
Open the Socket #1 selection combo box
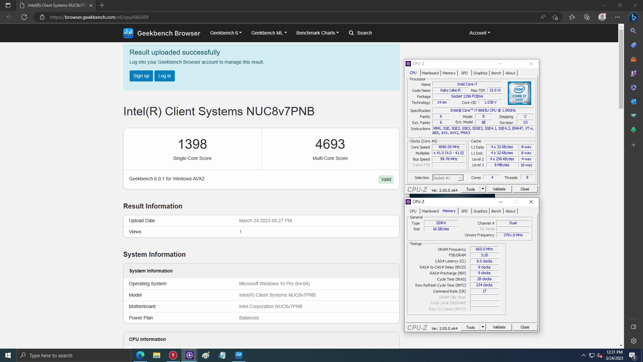pos(448,178)
